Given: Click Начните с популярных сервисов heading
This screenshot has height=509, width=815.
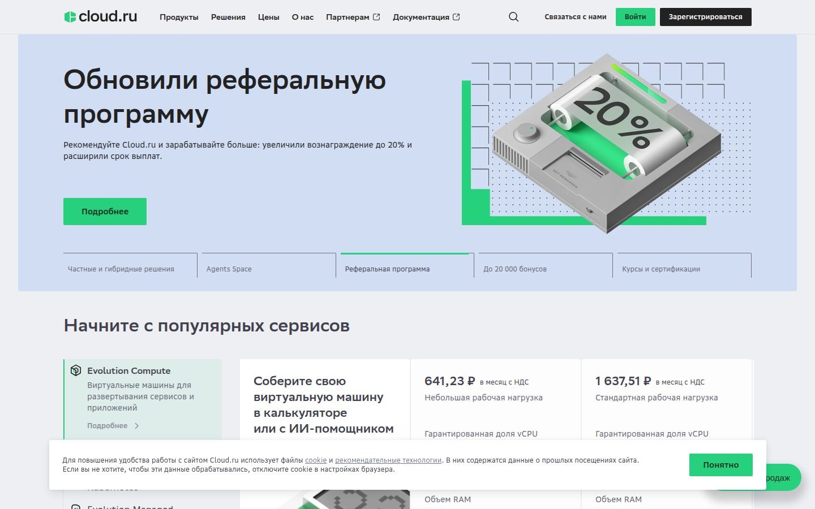Looking at the screenshot, I should [207, 326].
